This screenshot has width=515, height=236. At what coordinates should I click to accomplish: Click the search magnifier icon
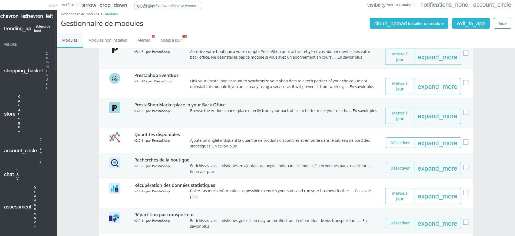click(144, 6)
